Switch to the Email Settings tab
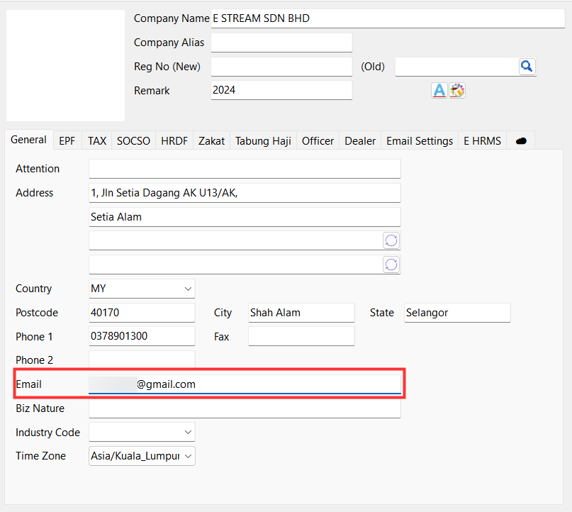Screen dimensions: 572x512 coord(419,140)
